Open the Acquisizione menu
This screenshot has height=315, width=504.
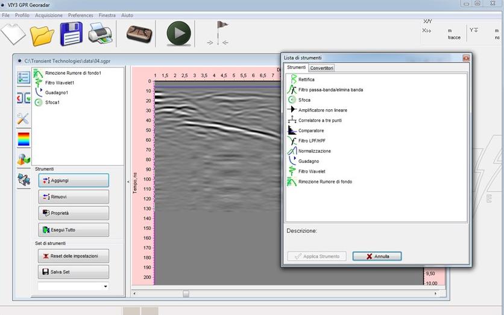click(x=48, y=14)
